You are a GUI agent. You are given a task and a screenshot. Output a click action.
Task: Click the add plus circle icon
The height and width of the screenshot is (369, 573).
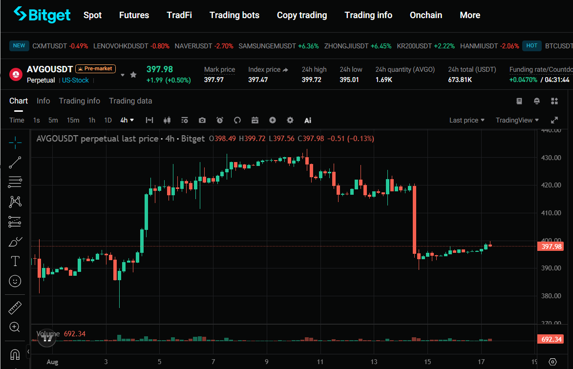272,120
